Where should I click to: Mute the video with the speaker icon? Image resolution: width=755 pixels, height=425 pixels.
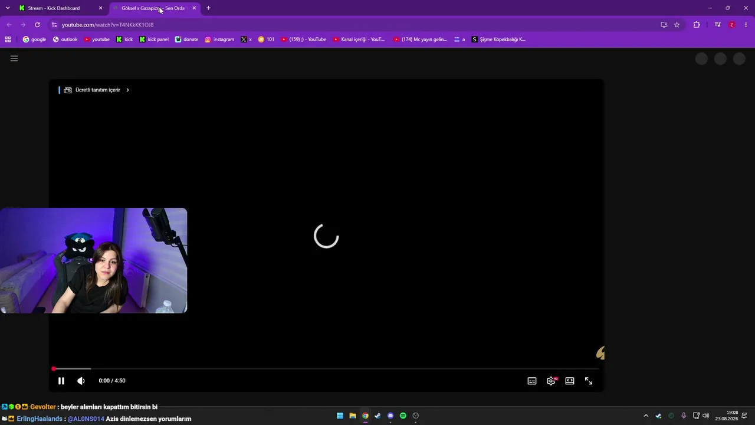pos(81,381)
